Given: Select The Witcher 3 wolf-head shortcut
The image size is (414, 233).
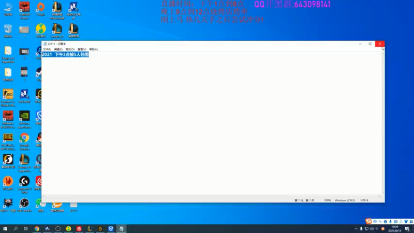Looking at the screenshot, I should pos(8,205).
